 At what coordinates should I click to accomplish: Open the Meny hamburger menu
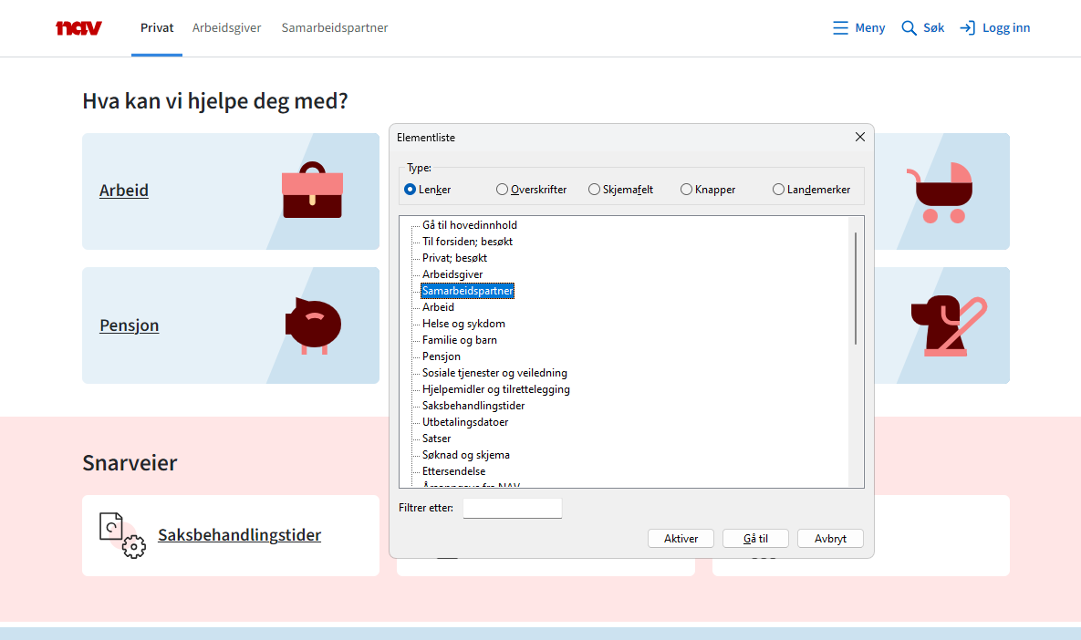coord(840,28)
